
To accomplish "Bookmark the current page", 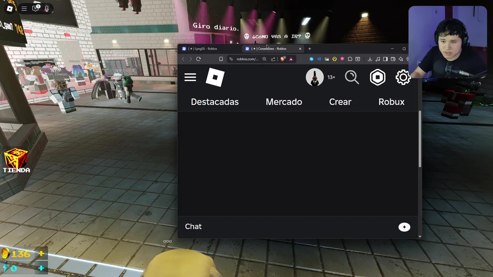I will [221, 59].
